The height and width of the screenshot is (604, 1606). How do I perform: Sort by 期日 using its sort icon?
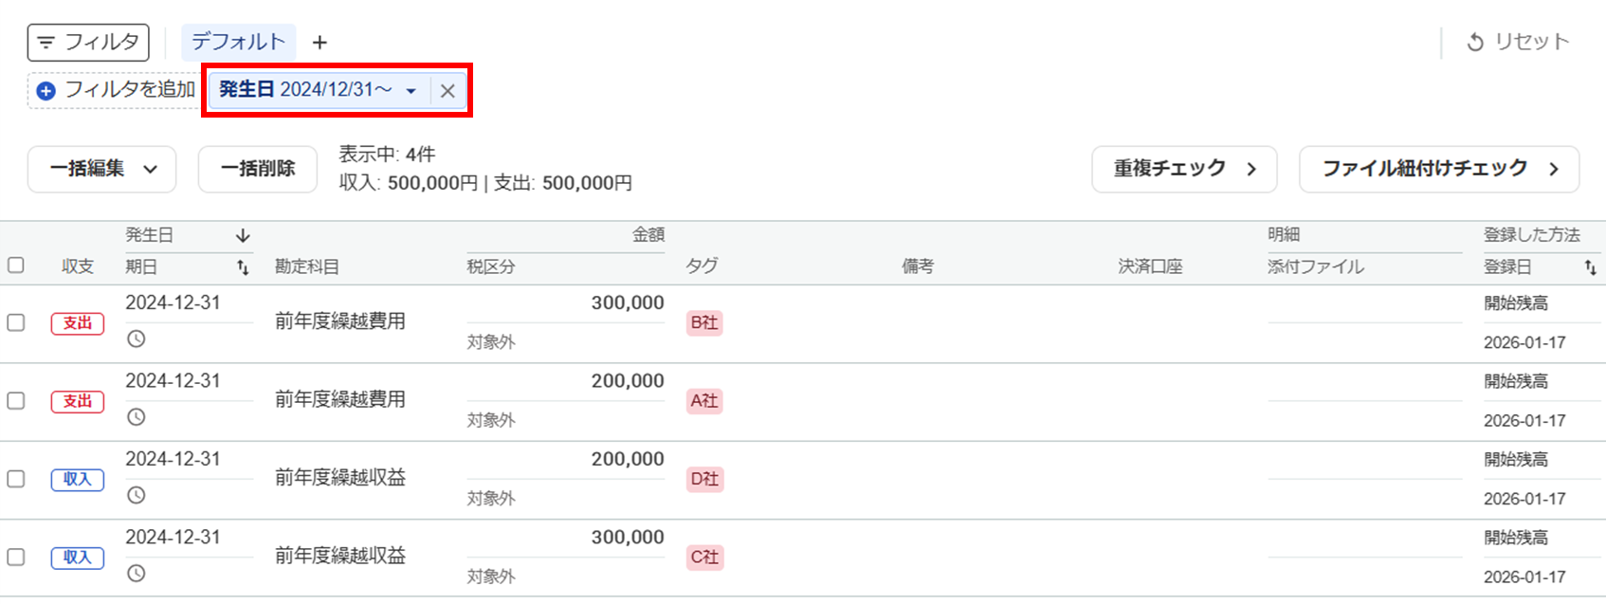[243, 267]
